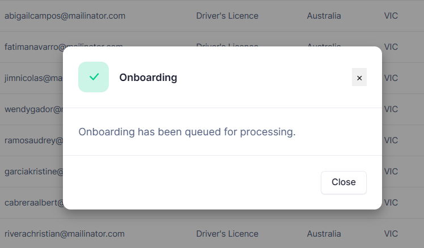
Task: Click VIC in the riverachristian row
Action: 391,234
